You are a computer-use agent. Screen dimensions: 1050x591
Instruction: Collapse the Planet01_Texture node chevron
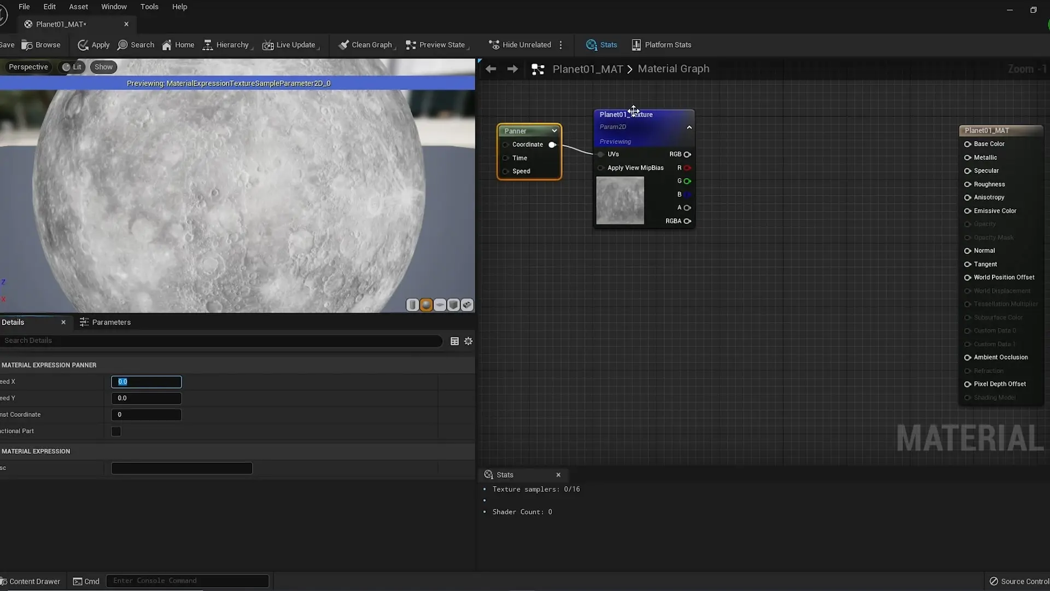click(x=689, y=127)
